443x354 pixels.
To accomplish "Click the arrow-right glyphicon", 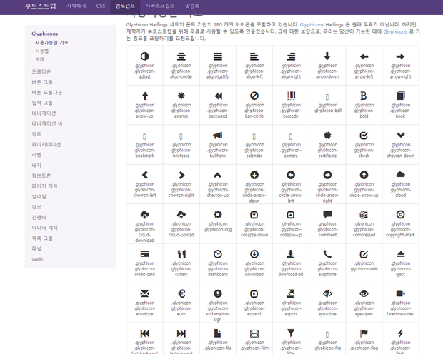I will click(x=400, y=56).
